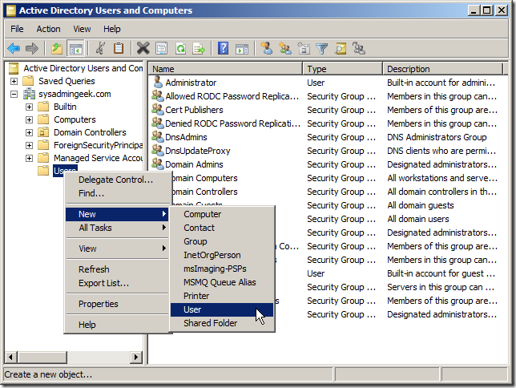Select Shared Folder in the New submenu
Viewport: 516px width, 388px height.
[222, 323]
